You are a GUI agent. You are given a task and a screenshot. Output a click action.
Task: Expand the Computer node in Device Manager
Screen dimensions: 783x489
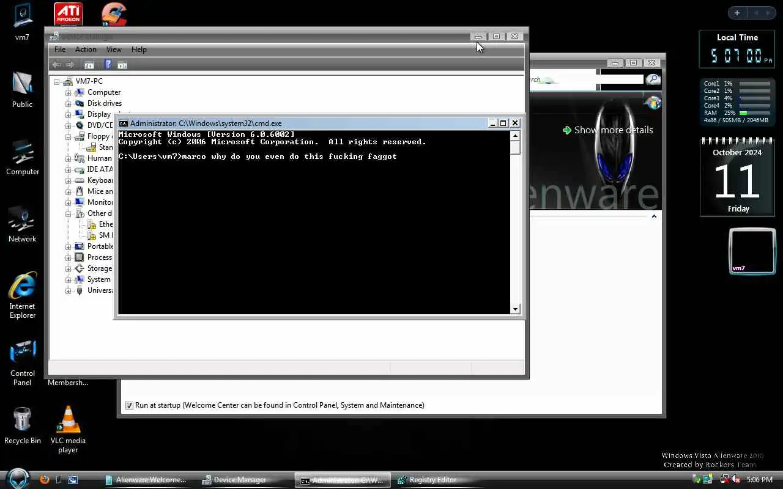(69, 92)
